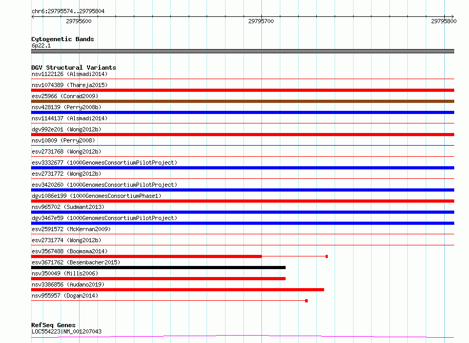The height and width of the screenshot is (343, 469).
Task: Click the thick red esv3567488 (Boomsma2014) bar
Action: tap(146, 256)
